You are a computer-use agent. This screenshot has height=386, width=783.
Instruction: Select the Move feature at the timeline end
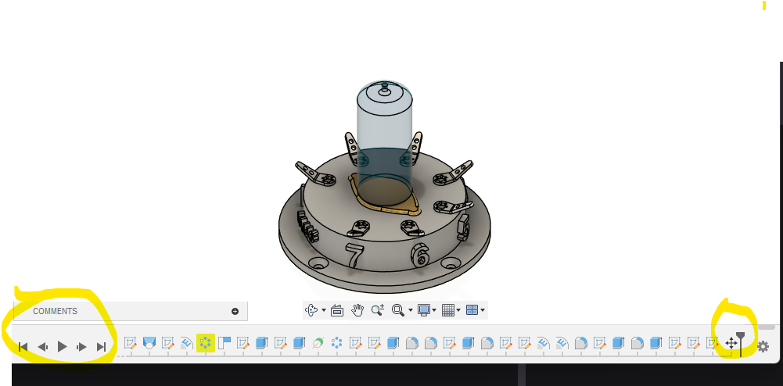click(731, 343)
